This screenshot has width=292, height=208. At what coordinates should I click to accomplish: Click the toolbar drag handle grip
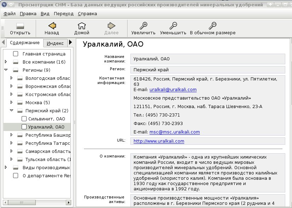[2, 28]
